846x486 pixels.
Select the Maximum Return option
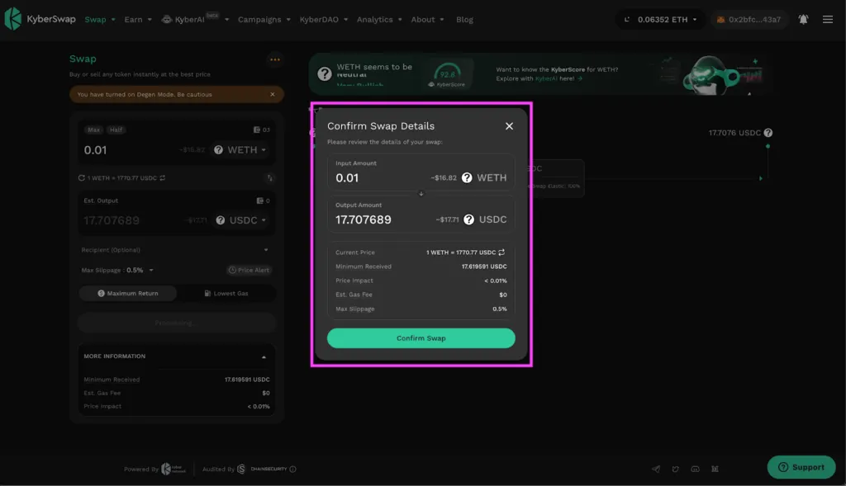click(128, 293)
